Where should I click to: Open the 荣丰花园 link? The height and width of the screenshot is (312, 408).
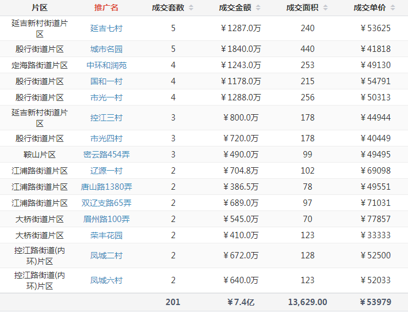click(106, 235)
